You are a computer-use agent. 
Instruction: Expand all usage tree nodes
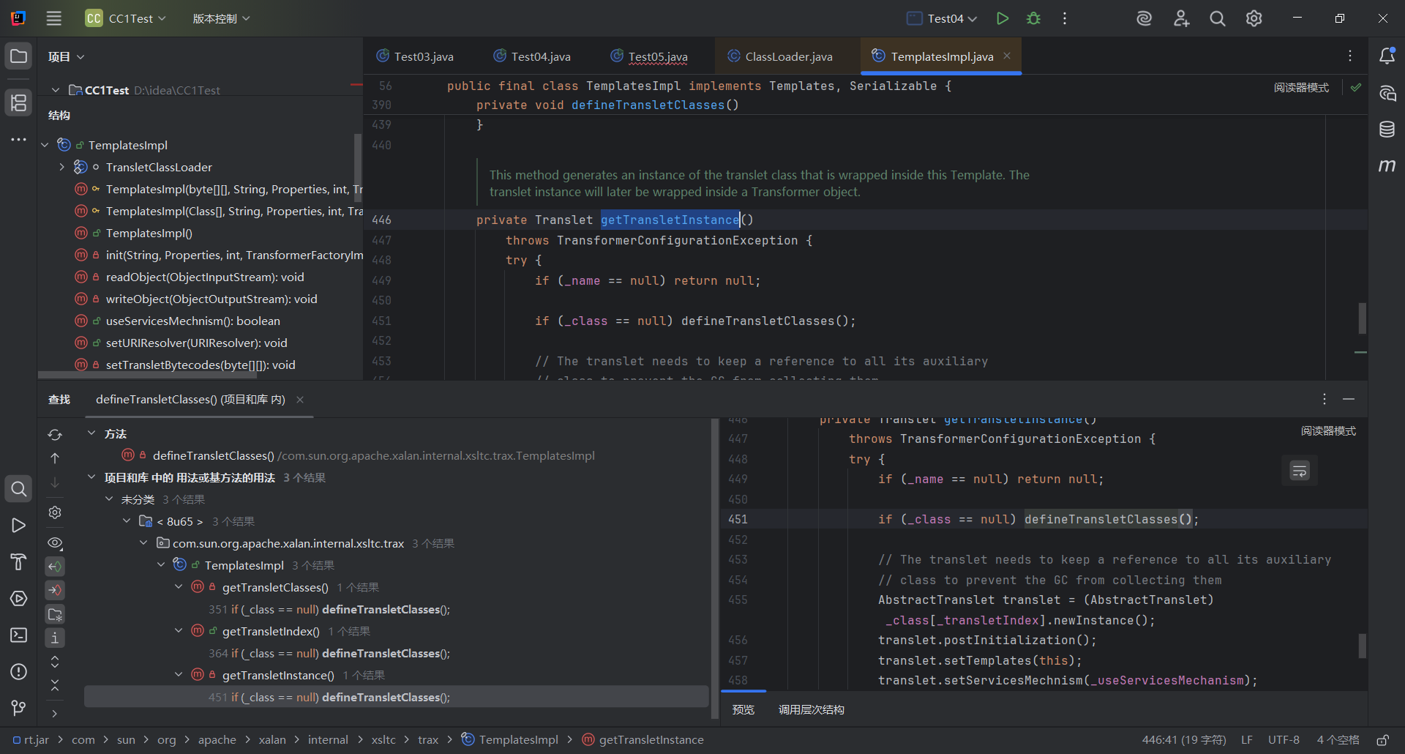click(55, 662)
